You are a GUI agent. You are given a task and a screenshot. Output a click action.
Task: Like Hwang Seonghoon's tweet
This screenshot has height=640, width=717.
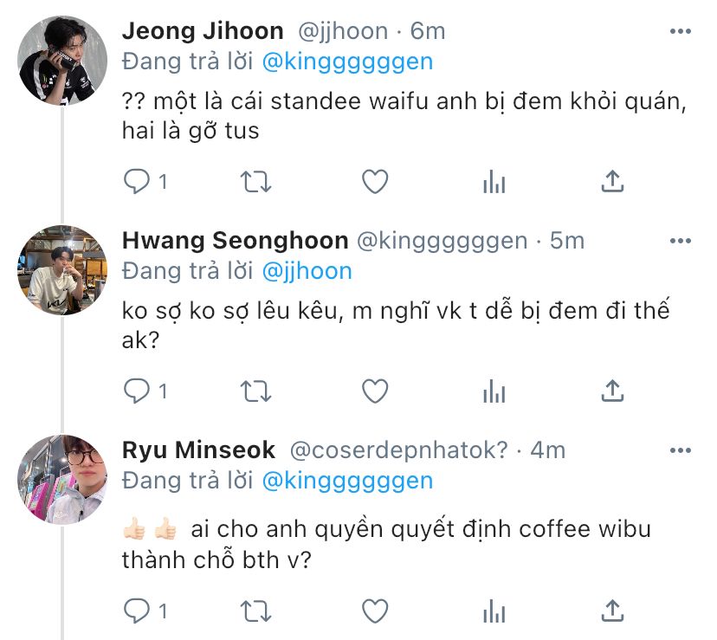pyautogui.click(x=375, y=391)
